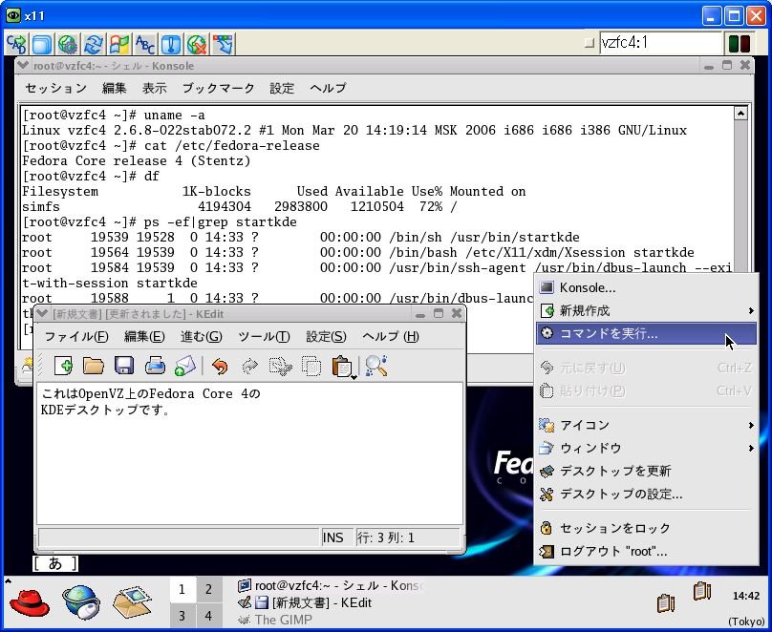
Task: Create a new document in KEdit toolbar
Action: 63,366
